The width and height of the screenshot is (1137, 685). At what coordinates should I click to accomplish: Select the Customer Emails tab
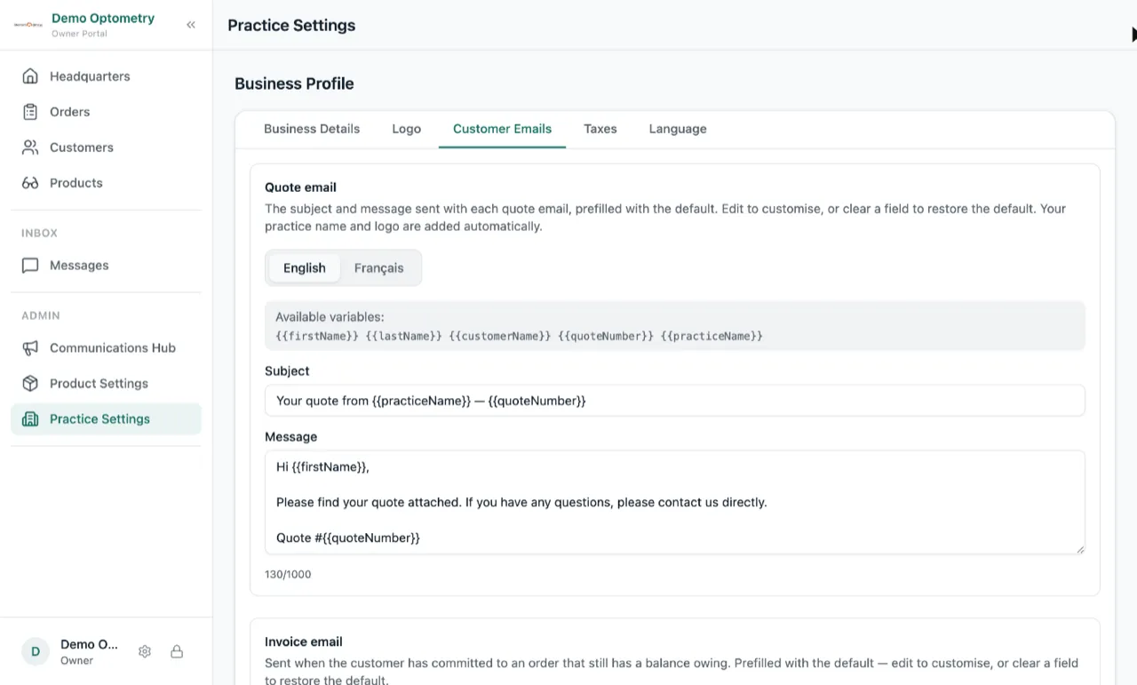pyautogui.click(x=502, y=129)
